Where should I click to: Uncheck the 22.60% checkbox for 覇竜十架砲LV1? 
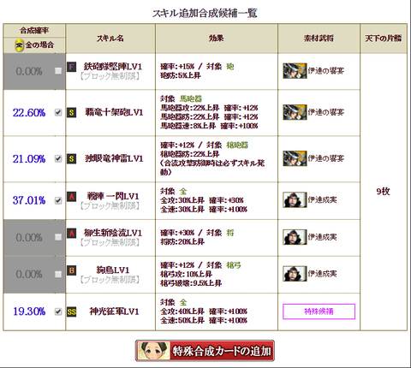[58, 112]
